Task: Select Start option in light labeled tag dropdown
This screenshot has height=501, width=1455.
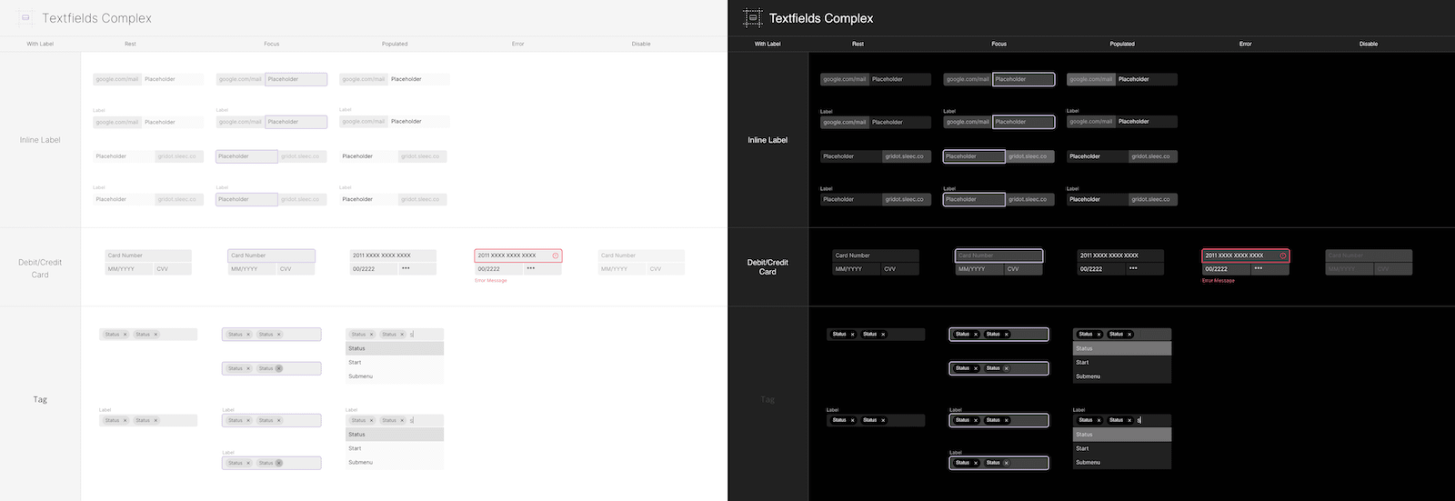Action: [x=395, y=448]
